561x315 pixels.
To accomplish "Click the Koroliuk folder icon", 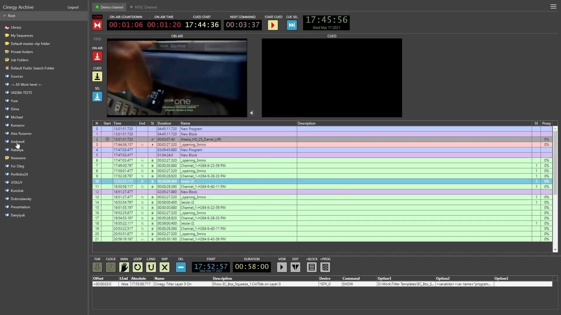I will [7, 190].
